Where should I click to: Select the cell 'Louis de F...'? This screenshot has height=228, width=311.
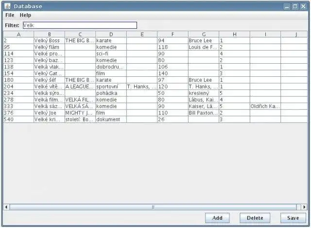(x=204, y=47)
